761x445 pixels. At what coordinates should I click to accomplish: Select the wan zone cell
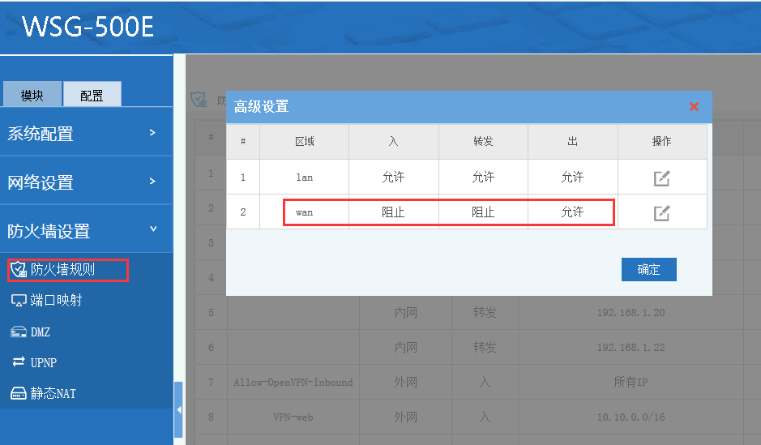(304, 212)
